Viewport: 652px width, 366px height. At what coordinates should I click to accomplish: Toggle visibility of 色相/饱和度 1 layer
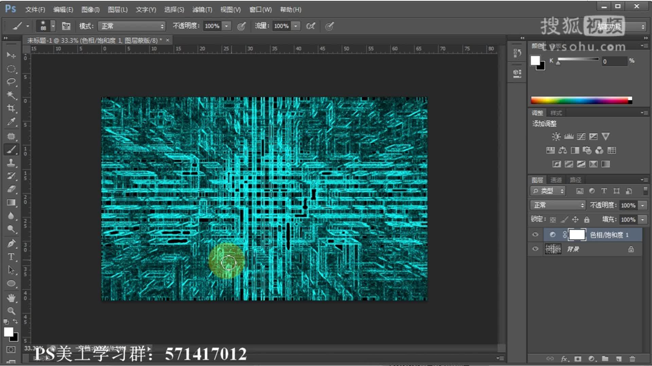[535, 234]
